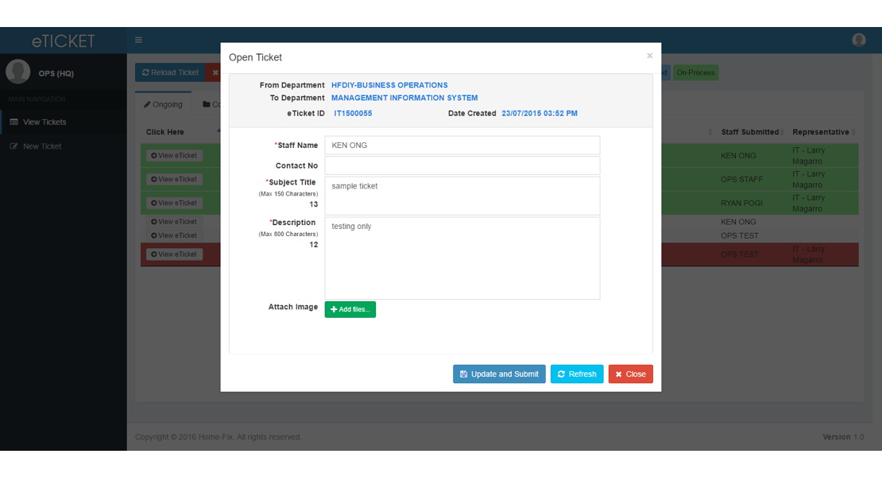Viewport: 882px width, 477px height.
Task: Click the View Tickets sidebar icon
Action: 13,122
